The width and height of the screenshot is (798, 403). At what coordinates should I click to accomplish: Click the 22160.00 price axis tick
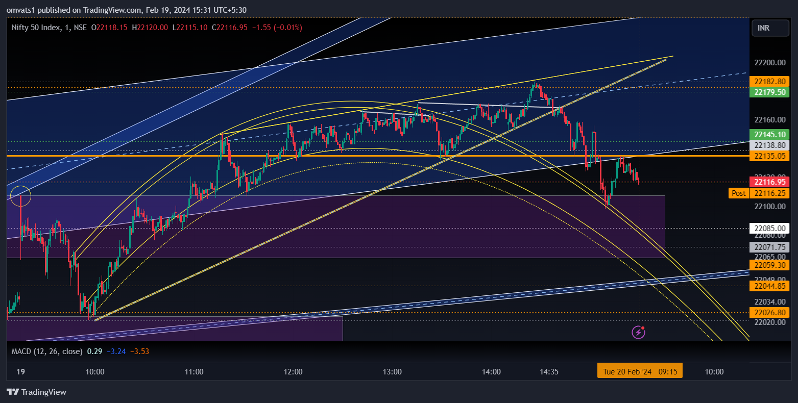tap(769, 120)
